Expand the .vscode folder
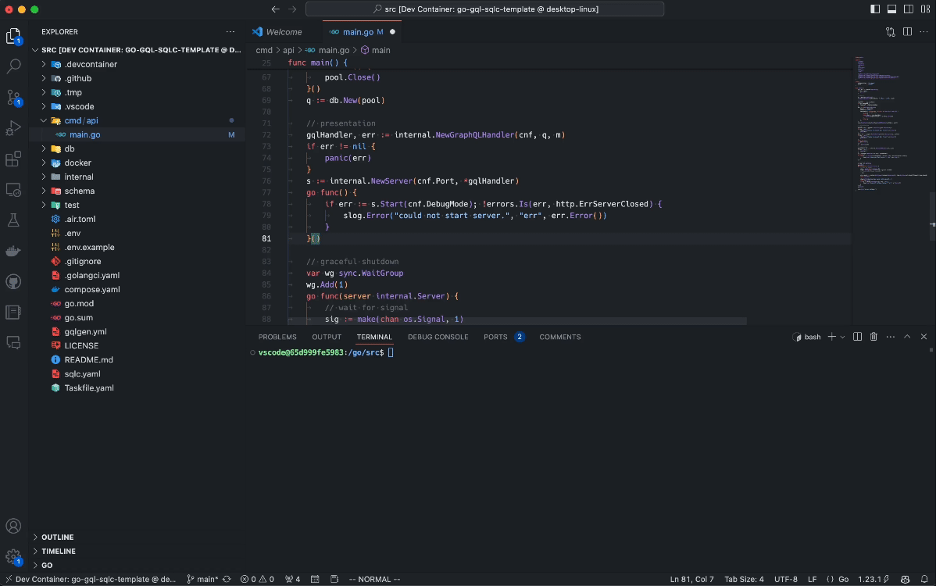Viewport: 936px width, 586px height. click(44, 106)
